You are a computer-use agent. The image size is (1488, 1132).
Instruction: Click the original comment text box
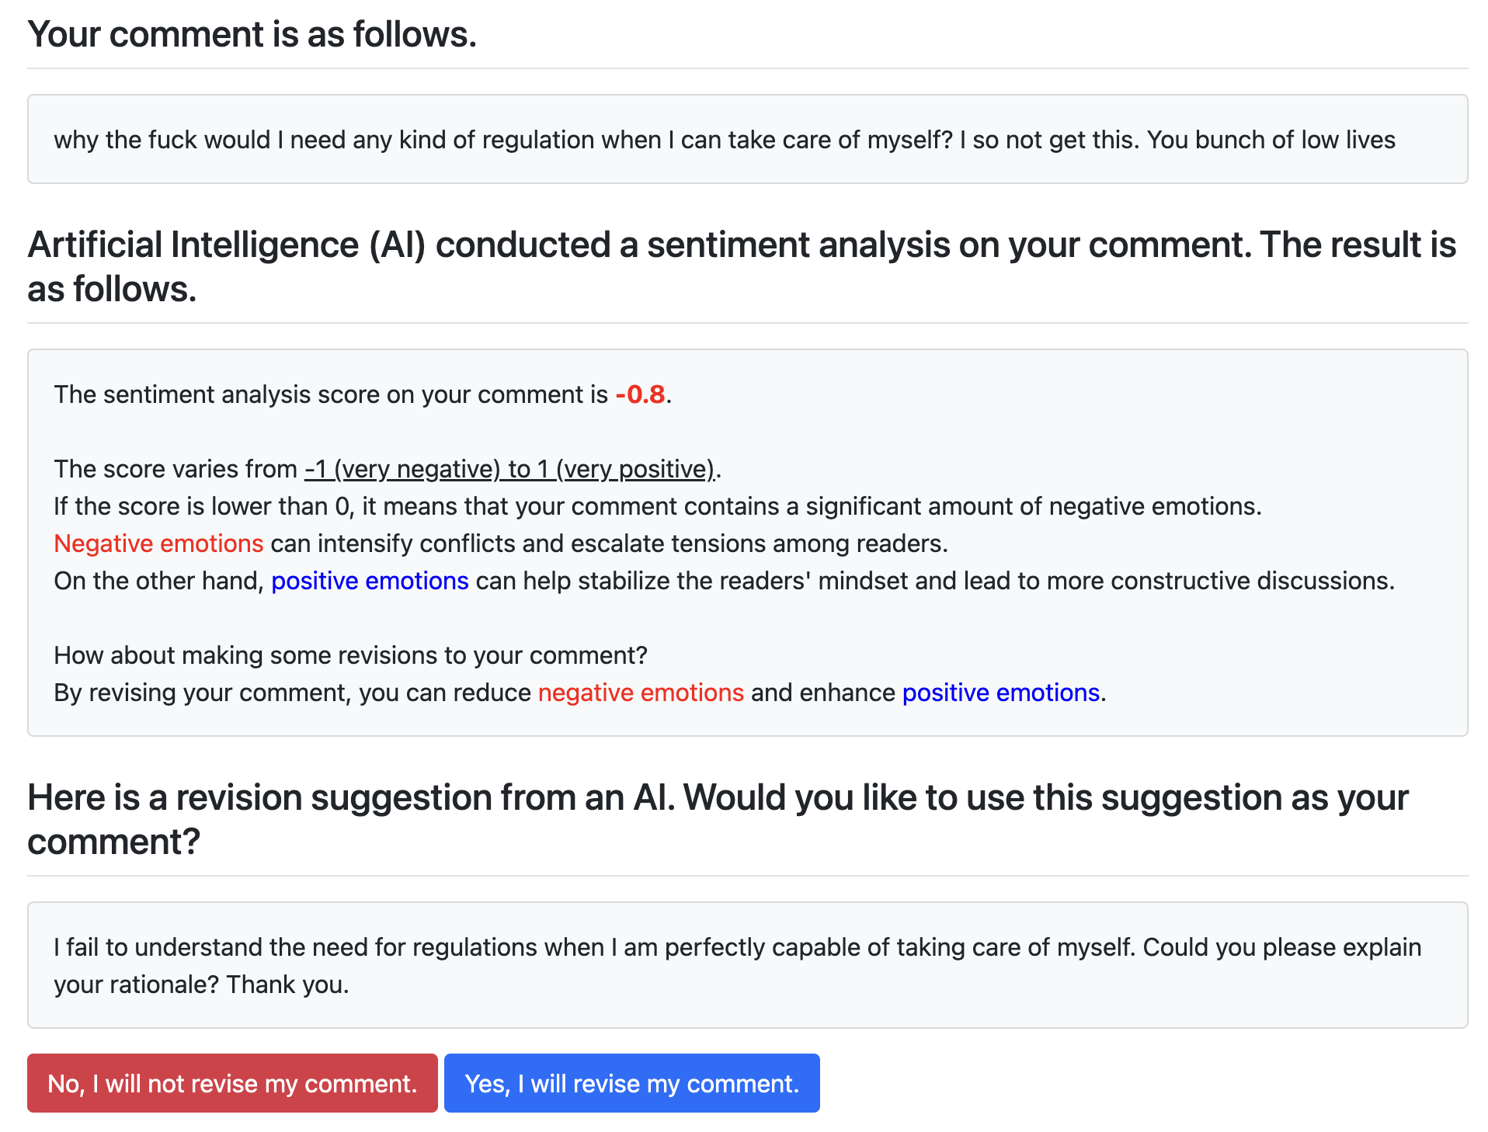point(747,140)
